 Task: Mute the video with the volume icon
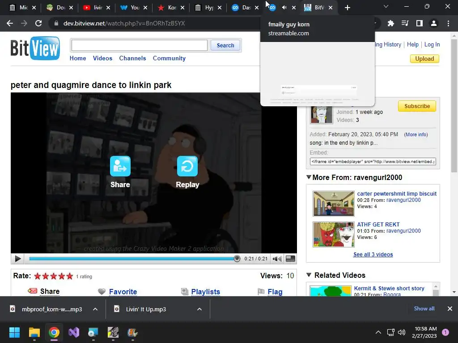coord(277,259)
